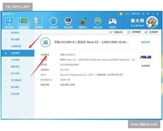Click the 16384 KB BIOS size value
This screenshot has height=131, width=163.
pos(65,80)
